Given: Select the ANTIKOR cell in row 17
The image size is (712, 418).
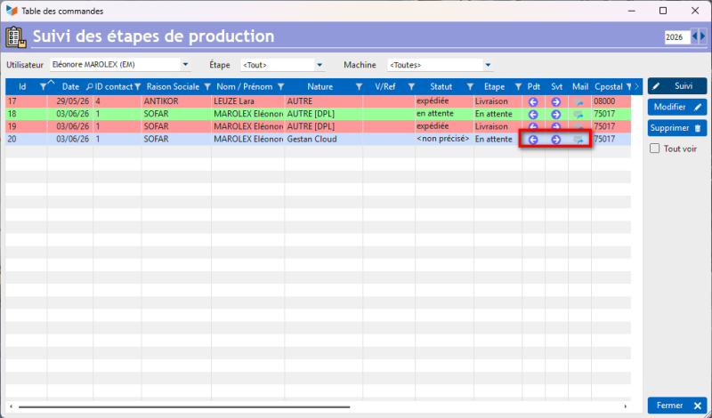Looking at the screenshot, I should click(x=176, y=101).
